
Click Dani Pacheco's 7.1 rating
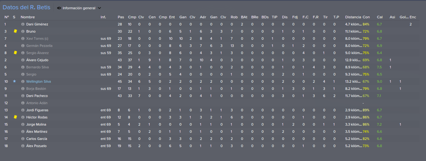click(x=379, y=96)
